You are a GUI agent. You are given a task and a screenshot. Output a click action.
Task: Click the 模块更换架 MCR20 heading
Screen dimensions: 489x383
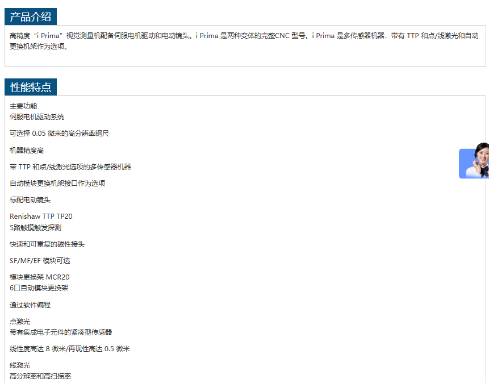pyautogui.click(x=39, y=277)
